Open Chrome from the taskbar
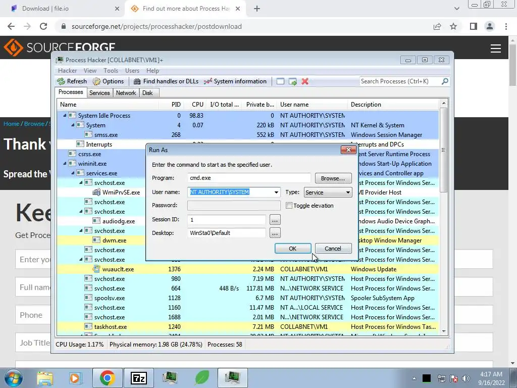 107,378
